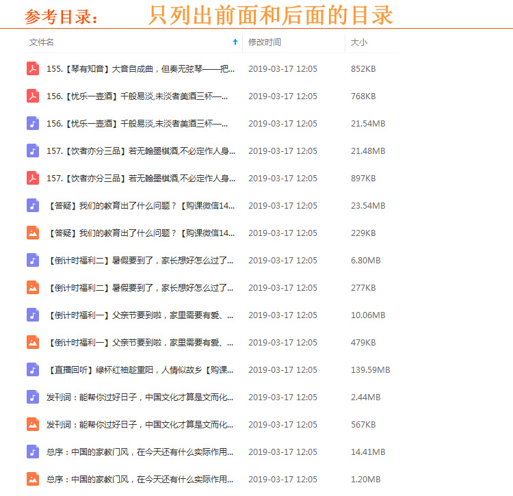Screen dimensions: 513x496
Task: Click the PDF icon for 157 饮者亦分三品
Action: [33, 178]
